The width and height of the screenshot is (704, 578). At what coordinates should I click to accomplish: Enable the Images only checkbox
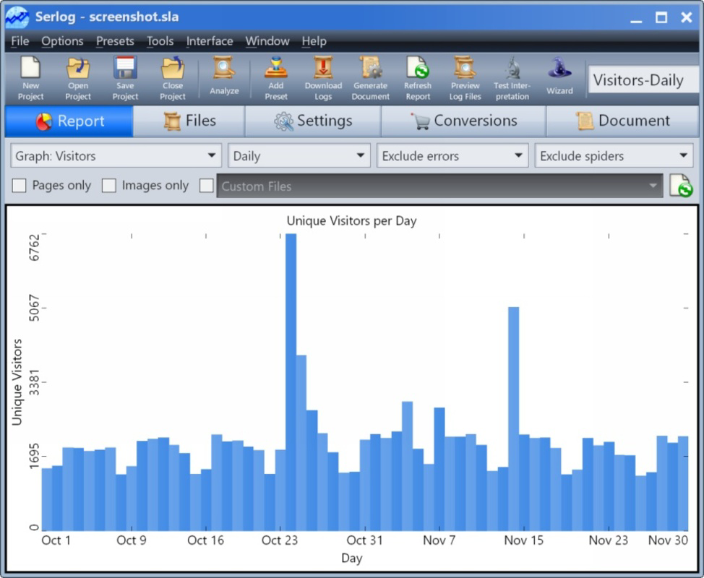(x=108, y=186)
